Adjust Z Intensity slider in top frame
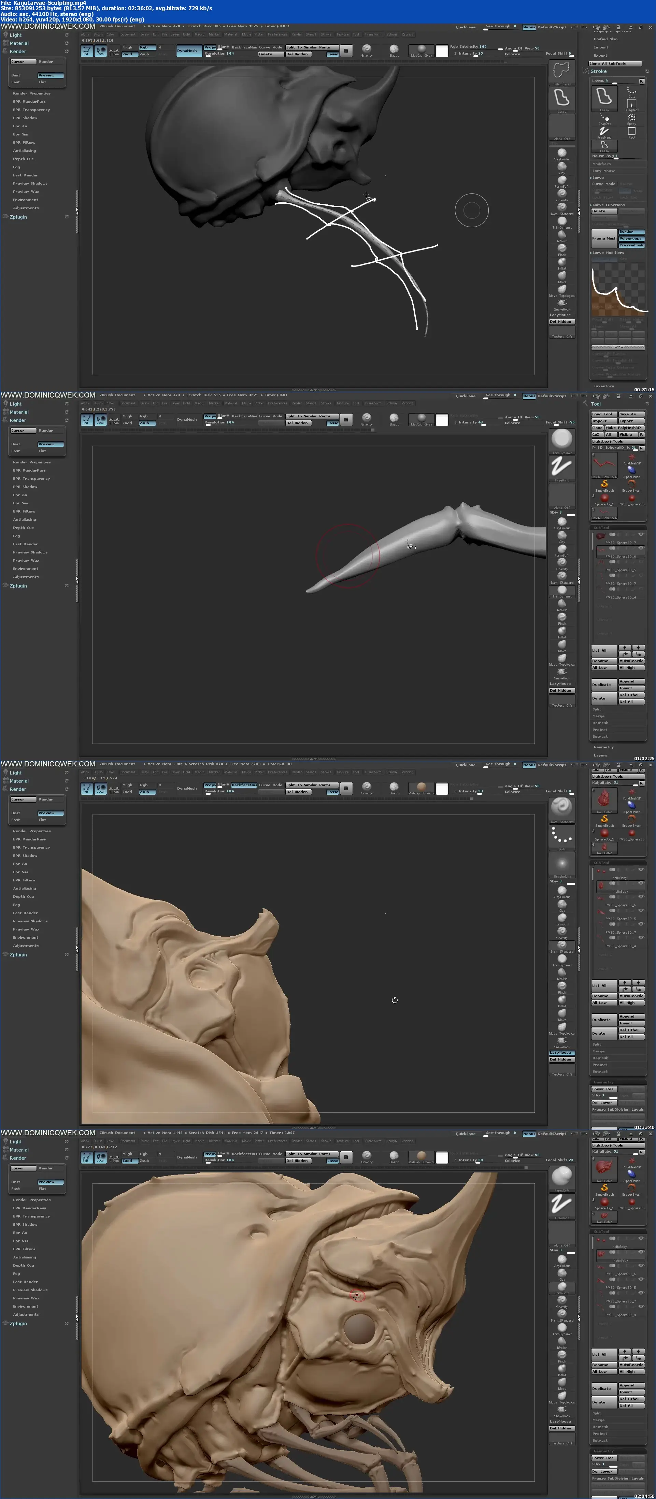 [476, 54]
